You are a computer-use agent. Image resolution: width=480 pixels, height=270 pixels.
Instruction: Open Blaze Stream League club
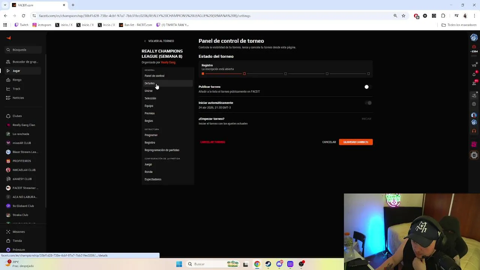coord(23,152)
